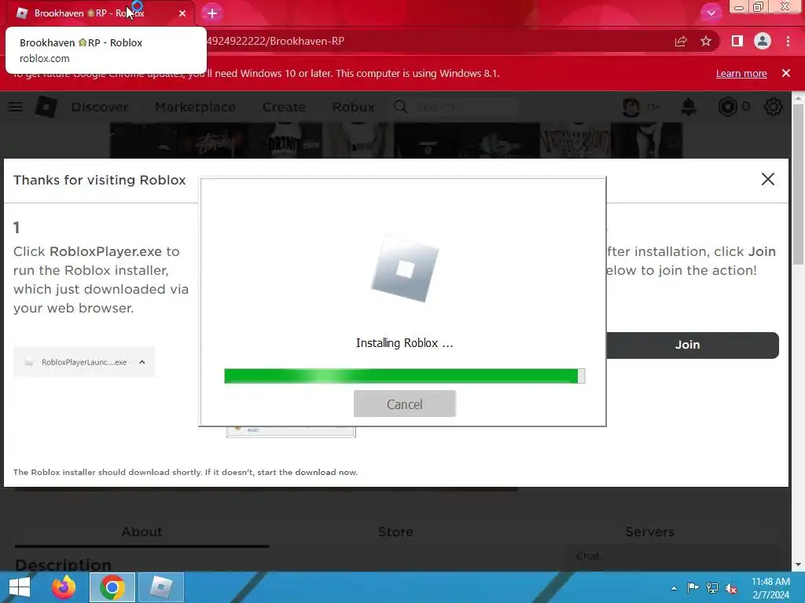Dismiss the Windows update warning banner
This screenshot has height=603, width=805.
[786, 73]
